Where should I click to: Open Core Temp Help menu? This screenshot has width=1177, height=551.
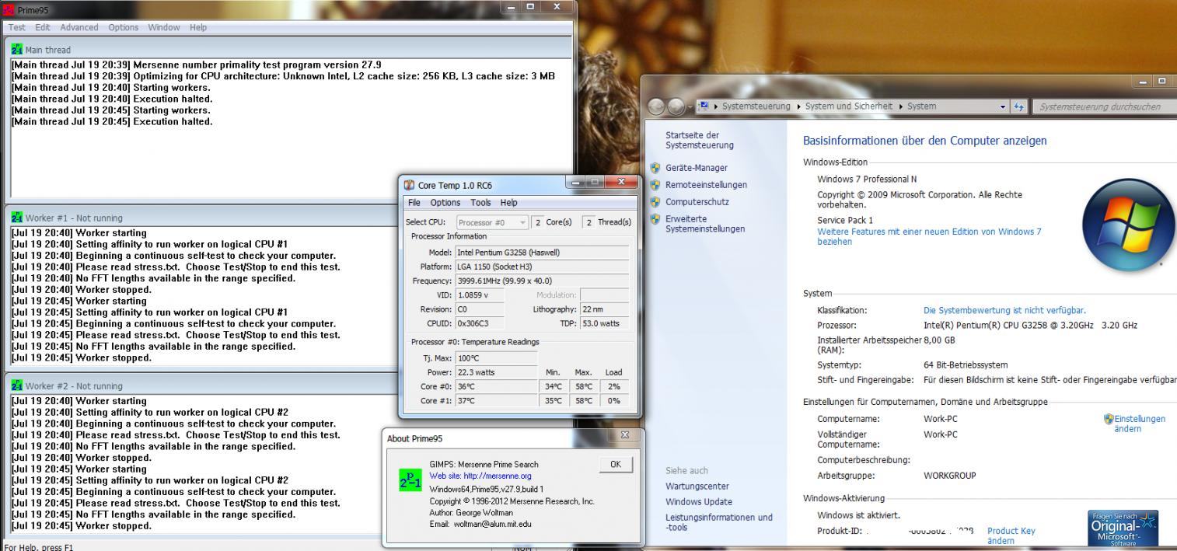(x=508, y=202)
